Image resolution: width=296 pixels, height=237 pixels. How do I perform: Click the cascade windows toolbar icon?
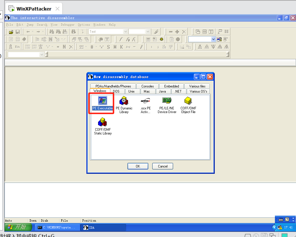(198, 32)
